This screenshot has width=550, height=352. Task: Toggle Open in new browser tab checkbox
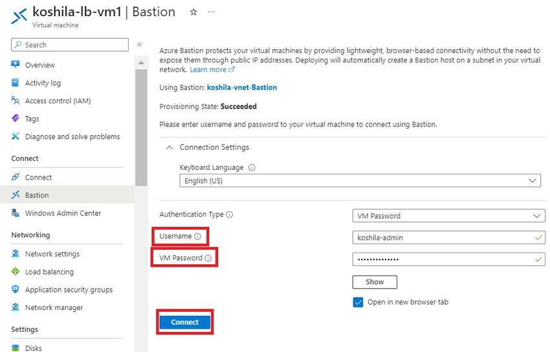point(358,302)
